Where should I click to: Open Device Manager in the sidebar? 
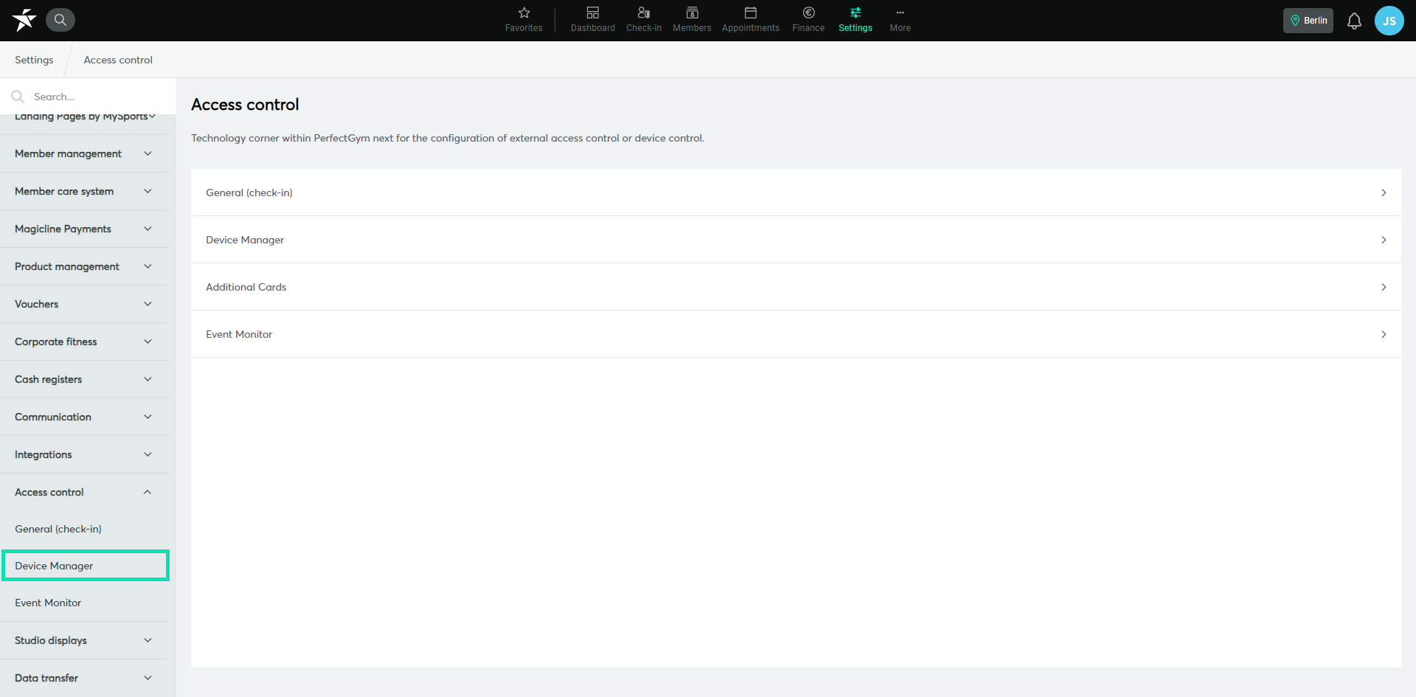point(85,566)
